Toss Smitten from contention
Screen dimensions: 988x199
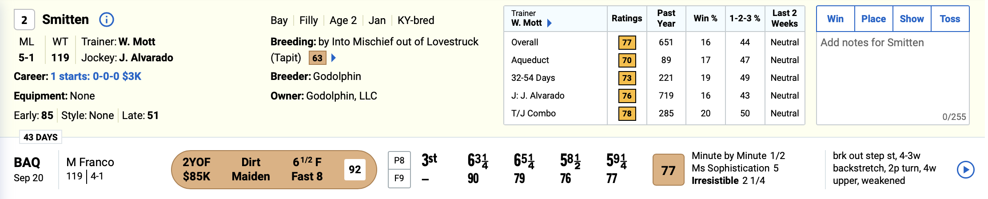[x=950, y=19]
